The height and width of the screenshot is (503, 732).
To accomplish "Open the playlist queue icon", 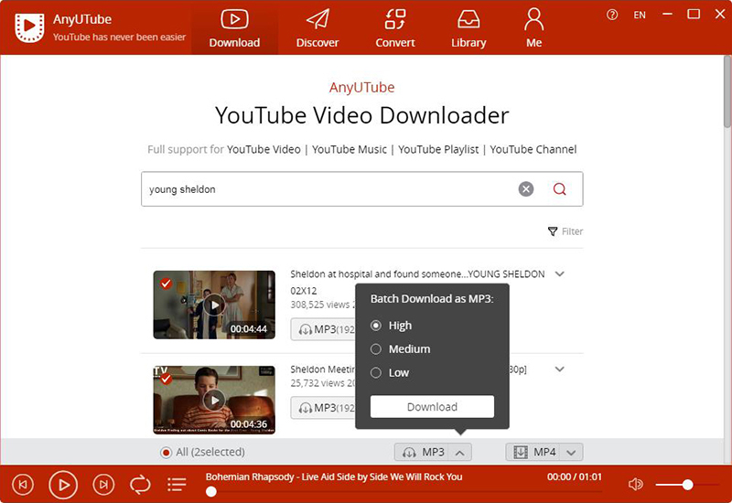I will pos(177,485).
